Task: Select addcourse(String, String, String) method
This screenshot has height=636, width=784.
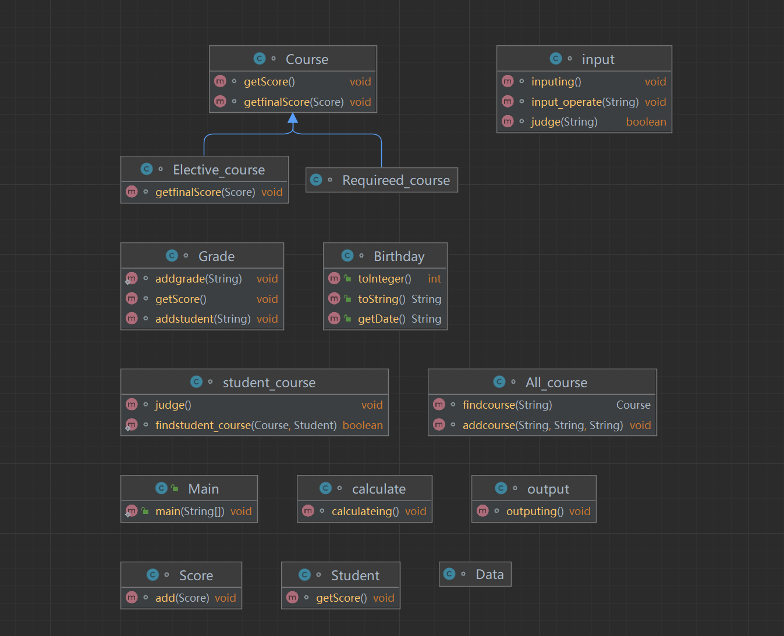Action: pyautogui.click(x=542, y=425)
